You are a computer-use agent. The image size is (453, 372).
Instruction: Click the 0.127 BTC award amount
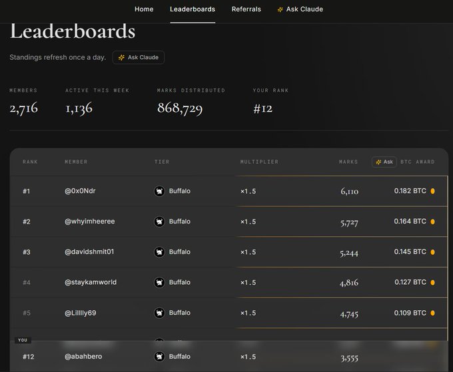[x=410, y=282]
